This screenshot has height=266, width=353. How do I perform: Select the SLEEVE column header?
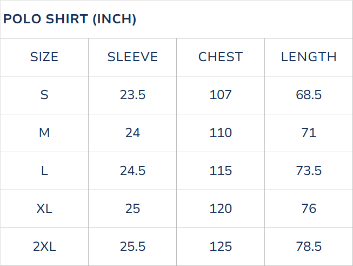[132, 57]
